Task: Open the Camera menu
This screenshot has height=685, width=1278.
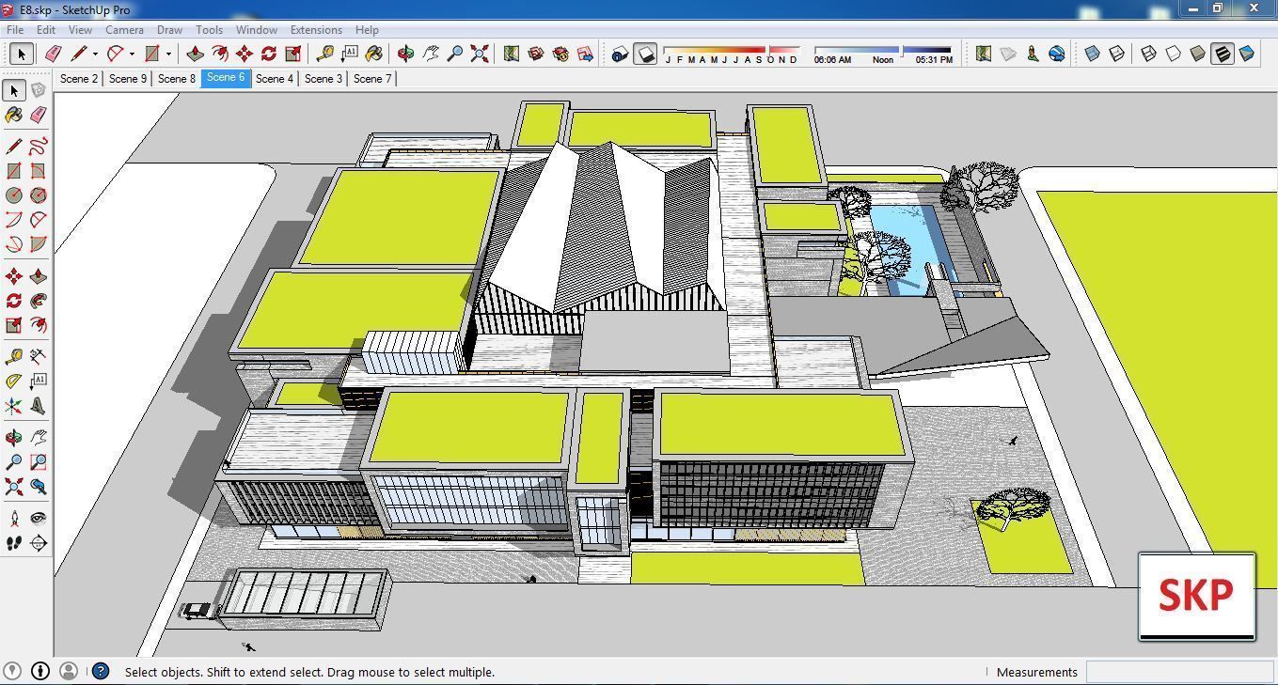Action: (x=124, y=30)
